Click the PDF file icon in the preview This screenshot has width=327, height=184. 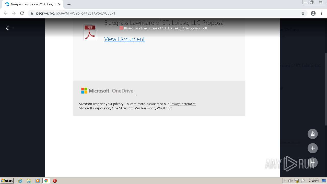click(x=90, y=32)
